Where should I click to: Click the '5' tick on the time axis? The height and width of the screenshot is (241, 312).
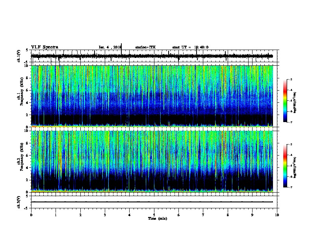pos(154,215)
